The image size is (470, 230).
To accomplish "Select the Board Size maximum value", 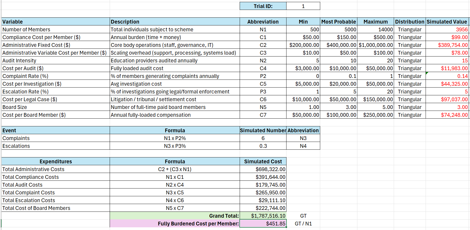I will 375,107.
